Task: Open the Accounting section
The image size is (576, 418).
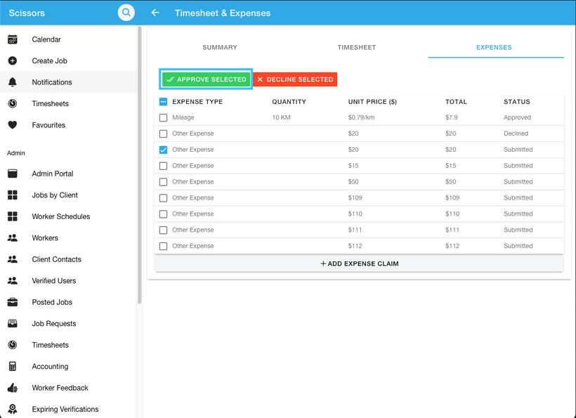Action: (x=50, y=366)
